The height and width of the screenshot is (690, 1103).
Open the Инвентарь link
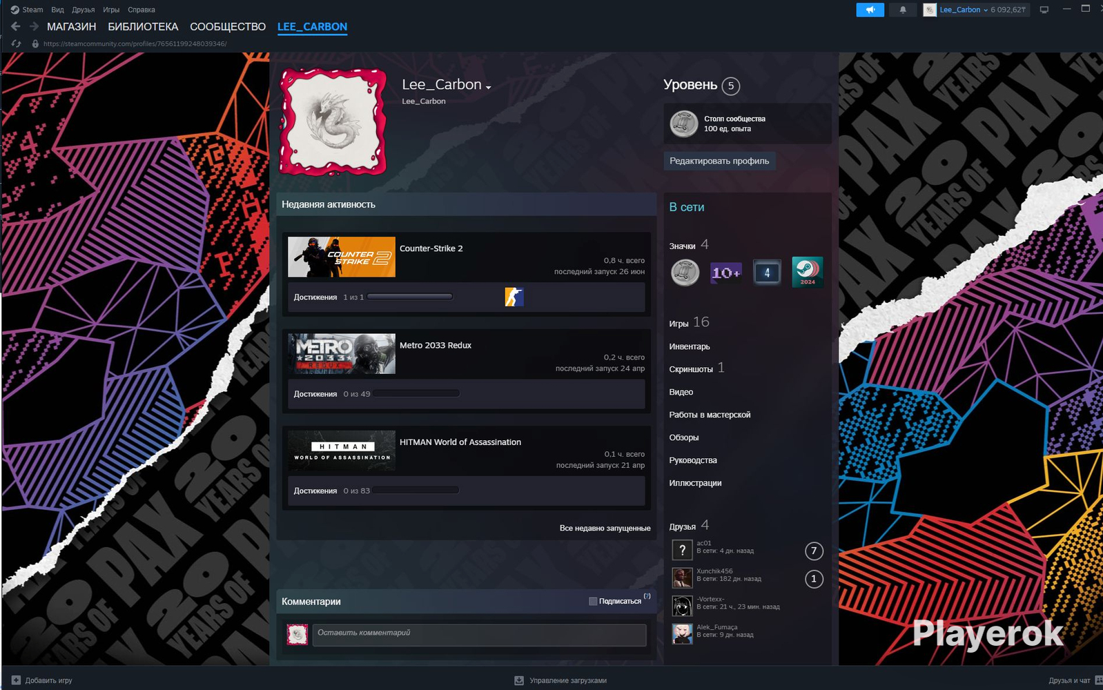point(690,346)
